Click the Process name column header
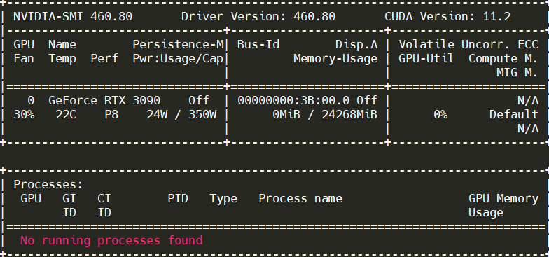This screenshot has height=257, width=549. (300, 199)
